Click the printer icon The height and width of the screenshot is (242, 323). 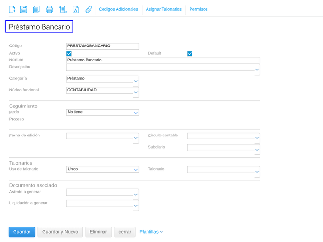point(49,9)
